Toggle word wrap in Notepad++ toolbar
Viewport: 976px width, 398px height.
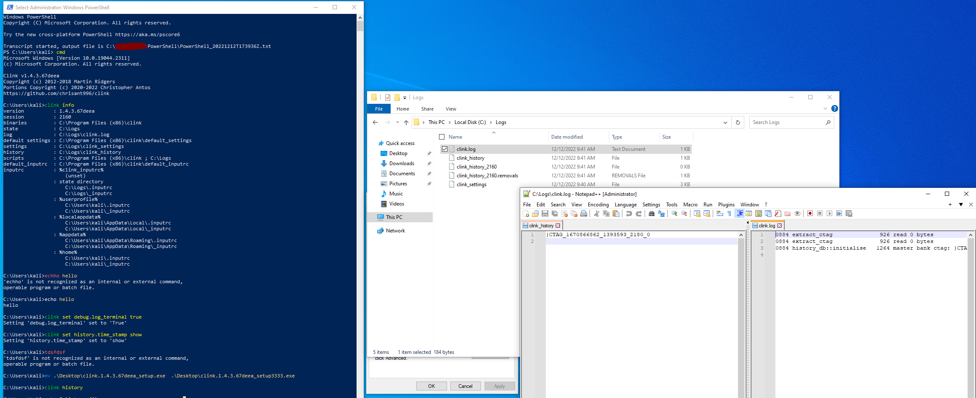pyautogui.click(x=719, y=213)
